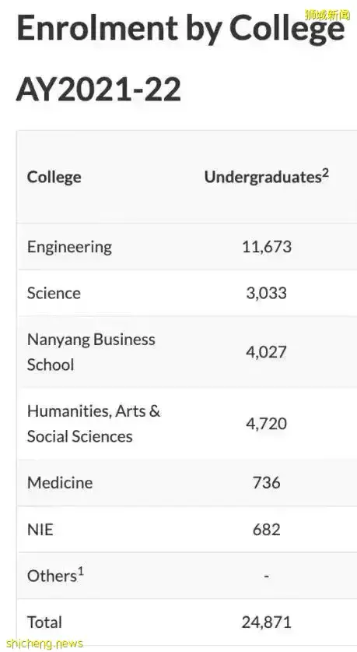Select the AY2021-22 heading text
Image resolution: width=357 pixels, height=652 pixels.
(x=99, y=90)
